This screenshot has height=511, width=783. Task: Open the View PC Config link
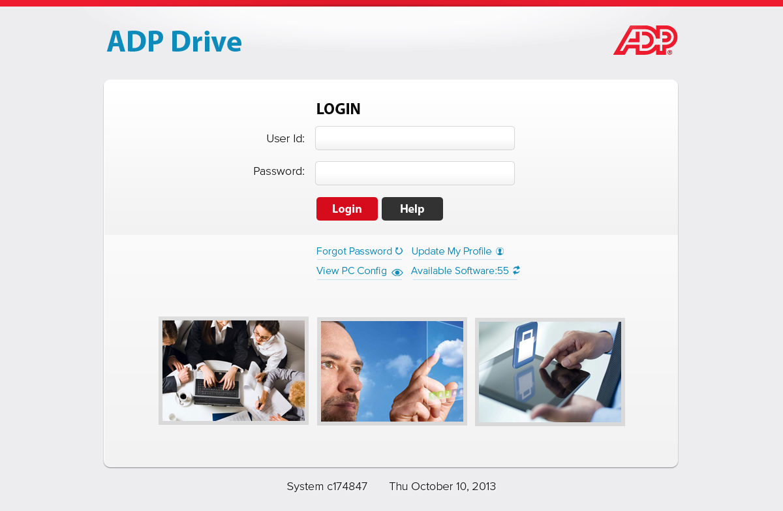(352, 271)
